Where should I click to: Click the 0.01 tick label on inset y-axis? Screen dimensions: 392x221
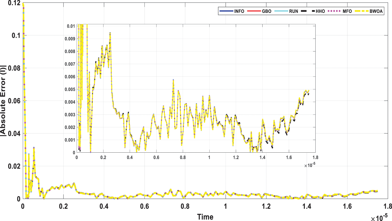[x=71, y=26]
